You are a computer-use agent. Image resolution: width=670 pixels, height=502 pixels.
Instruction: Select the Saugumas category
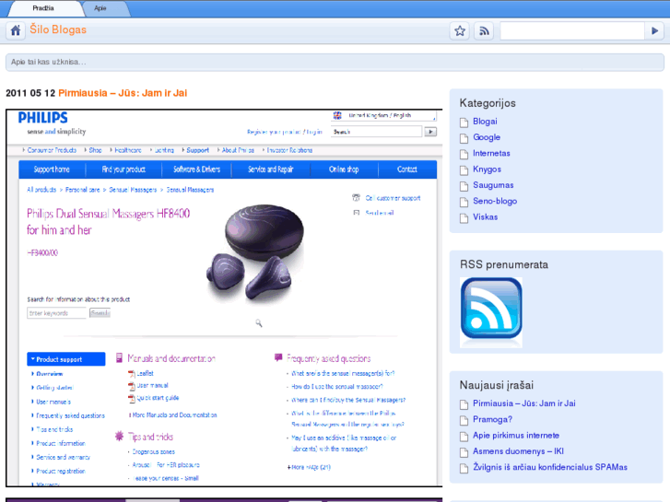pyautogui.click(x=493, y=185)
